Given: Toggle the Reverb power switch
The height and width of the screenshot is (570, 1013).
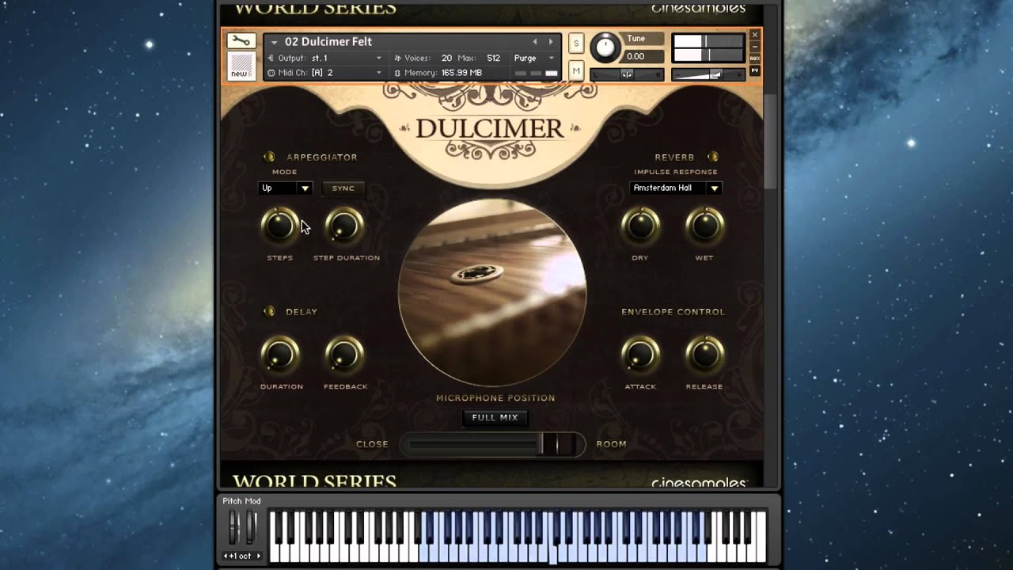Looking at the screenshot, I should 712,157.
